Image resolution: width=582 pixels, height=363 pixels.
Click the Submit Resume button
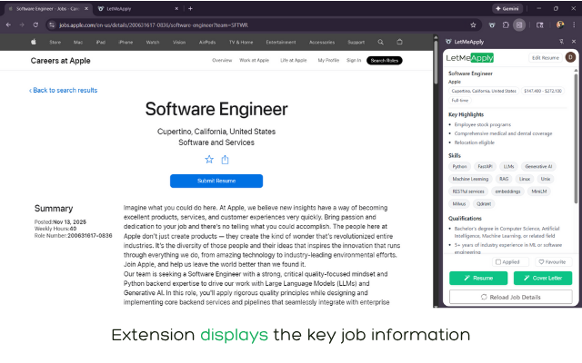216,181
